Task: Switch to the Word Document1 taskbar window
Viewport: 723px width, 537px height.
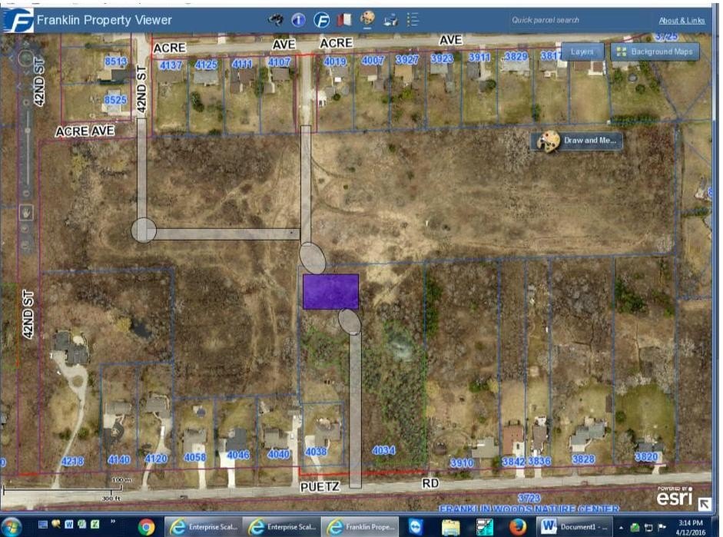Action: pos(575,526)
